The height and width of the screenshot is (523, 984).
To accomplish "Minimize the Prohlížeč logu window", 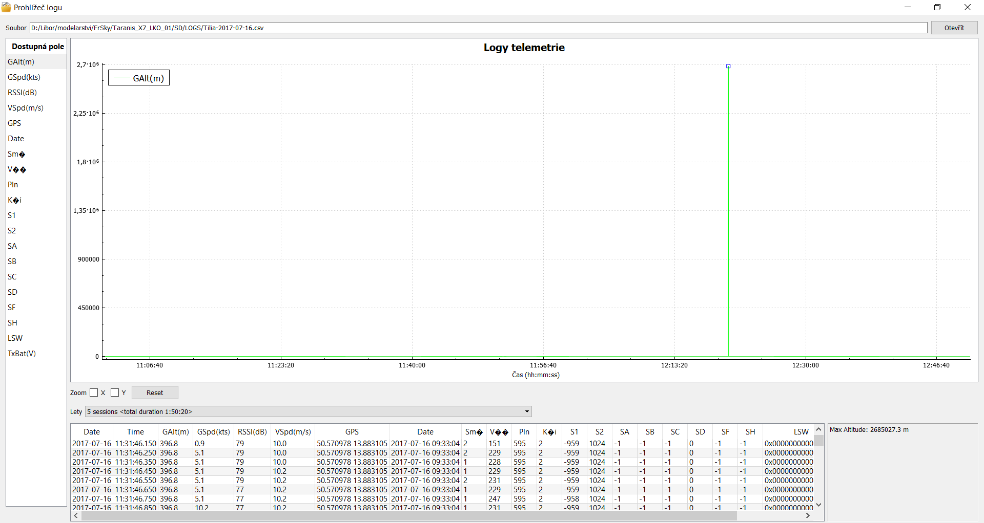I will click(x=908, y=7).
